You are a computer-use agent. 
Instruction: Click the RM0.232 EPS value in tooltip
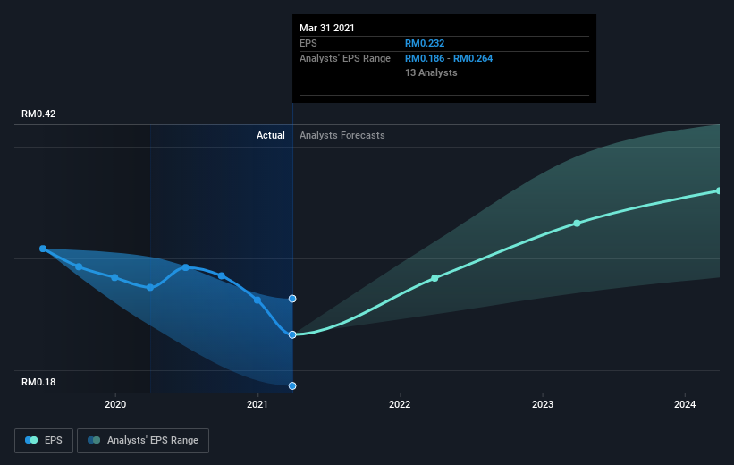[x=425, y=43]
